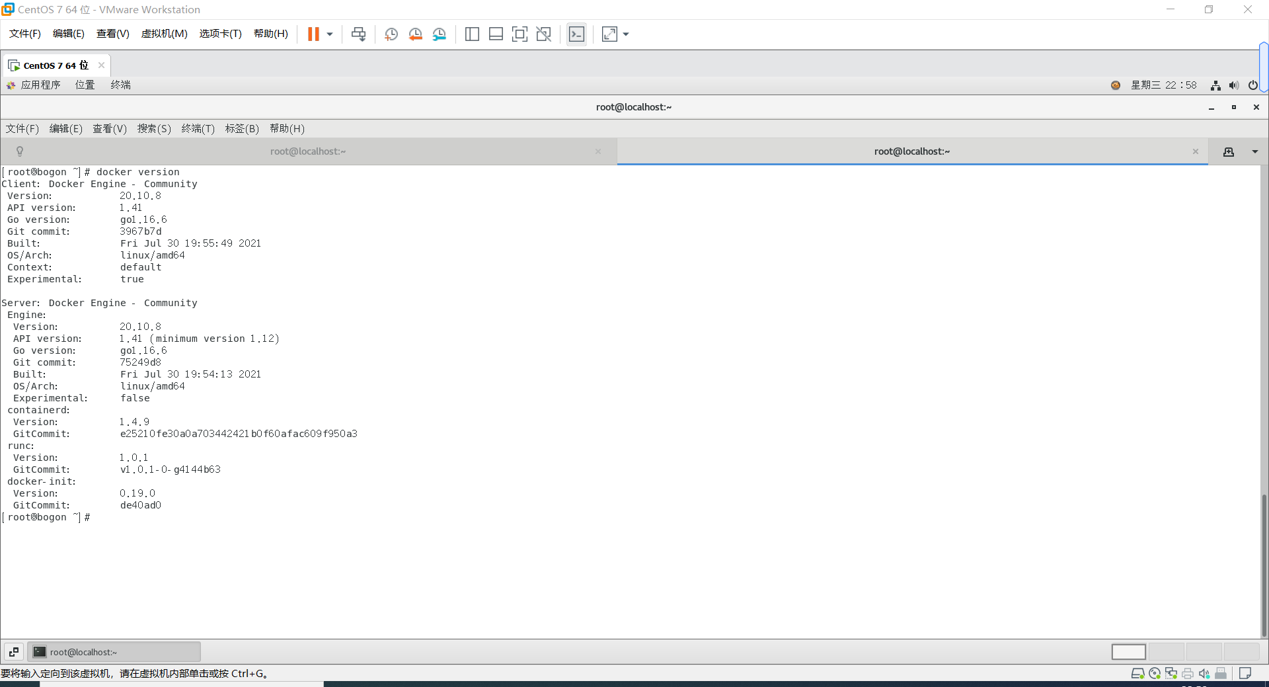Click the sound card status icon
1269x687 pixels.
point(1204,674)
